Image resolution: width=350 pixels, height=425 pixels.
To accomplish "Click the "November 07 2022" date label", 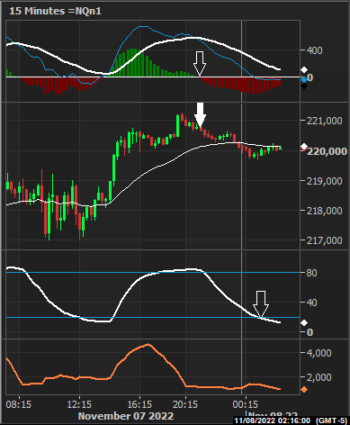I will [126, 416].
